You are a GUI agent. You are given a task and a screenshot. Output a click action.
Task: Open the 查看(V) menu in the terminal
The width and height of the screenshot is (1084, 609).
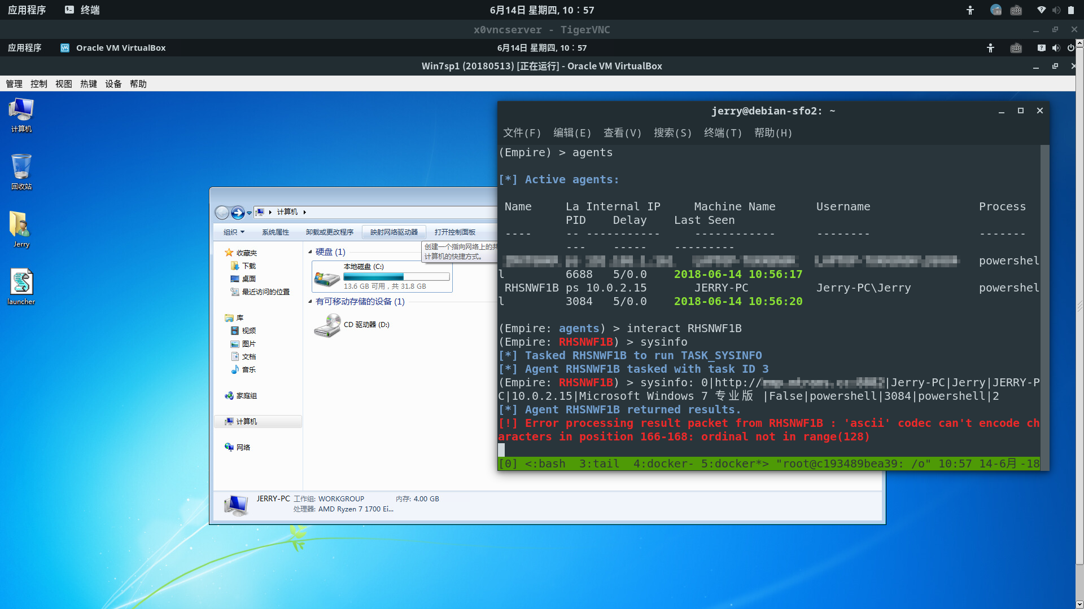pos(622,133)
